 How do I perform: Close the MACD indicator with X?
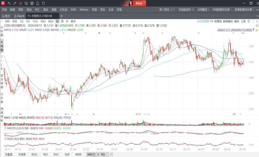pyautogui.click(x=98, y=154)
